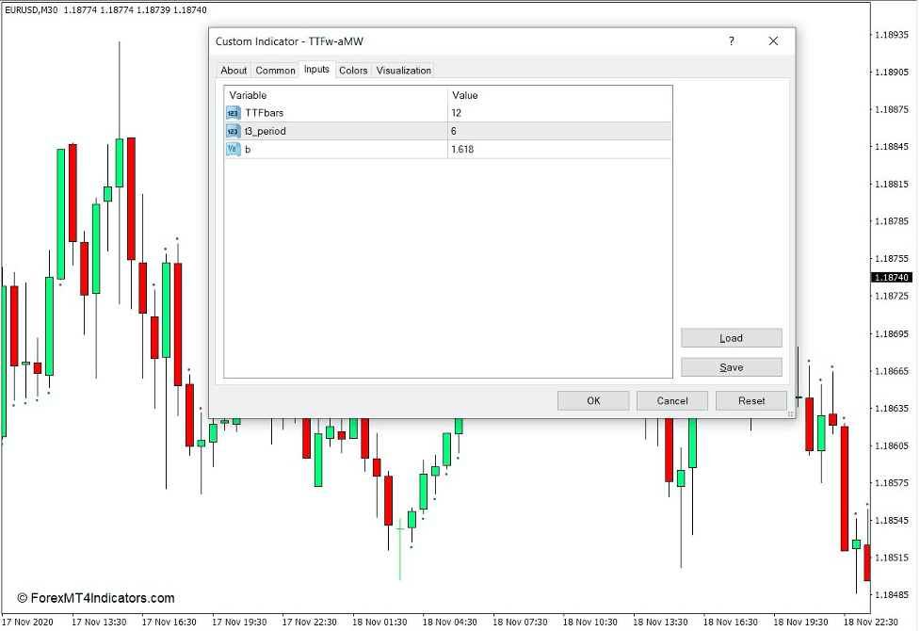920x631 pixels.
Task: Open the Visualization tab
Action: click(403, 70)
